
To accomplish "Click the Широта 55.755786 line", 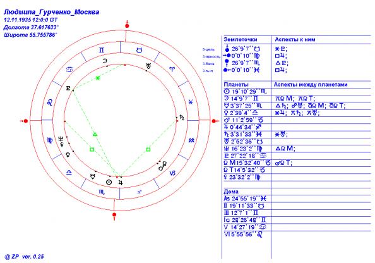I will pos(30,35).
